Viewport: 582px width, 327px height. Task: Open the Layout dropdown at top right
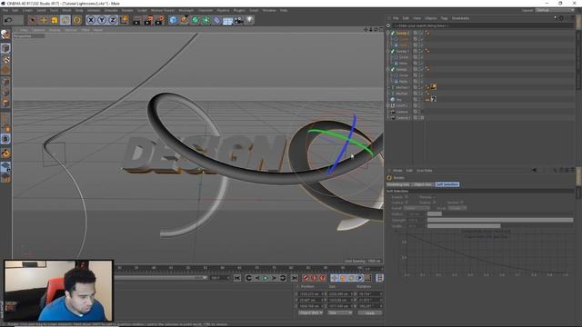(556, 10)
